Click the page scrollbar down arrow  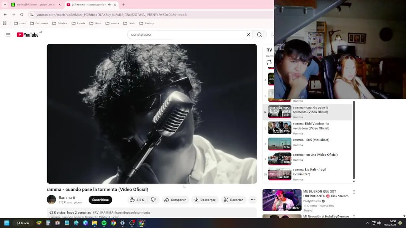click(x=404, y=216)
